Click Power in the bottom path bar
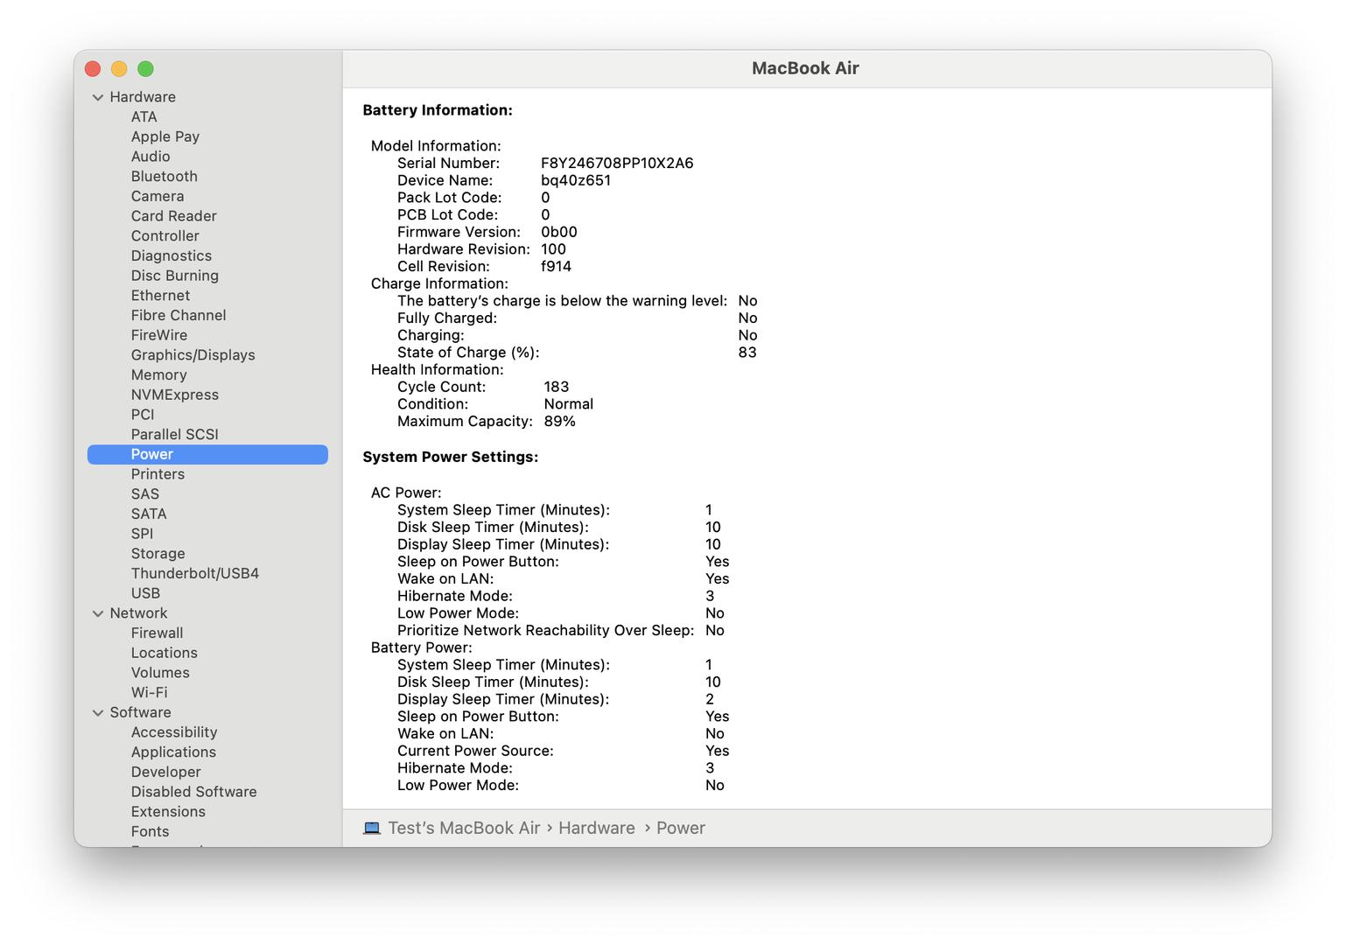Screen dimensions: 1346x945 (680, 828)
